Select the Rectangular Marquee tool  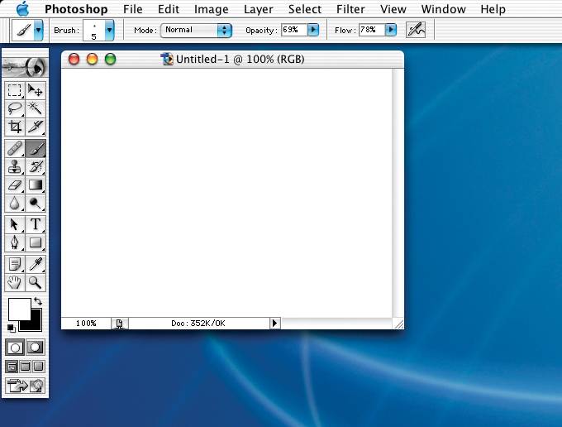point(15,90)
